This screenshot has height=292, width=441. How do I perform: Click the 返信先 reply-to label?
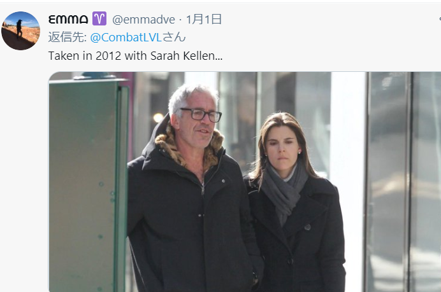(x=67, y=38)
